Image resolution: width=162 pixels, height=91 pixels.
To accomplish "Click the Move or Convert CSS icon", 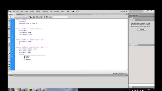I will click(9, 61).
